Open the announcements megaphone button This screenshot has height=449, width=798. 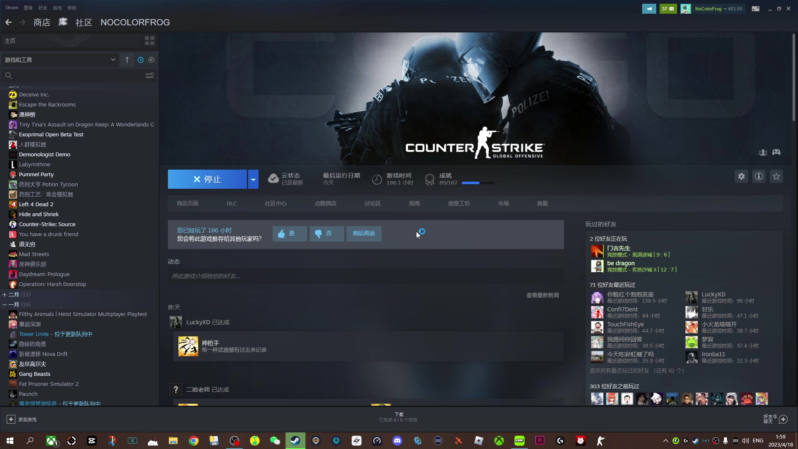649,9
